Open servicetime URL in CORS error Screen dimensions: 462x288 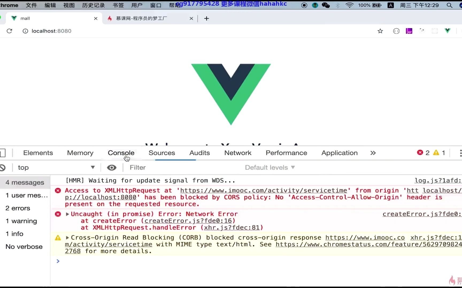pyautogui.click(x=264, y=190)
